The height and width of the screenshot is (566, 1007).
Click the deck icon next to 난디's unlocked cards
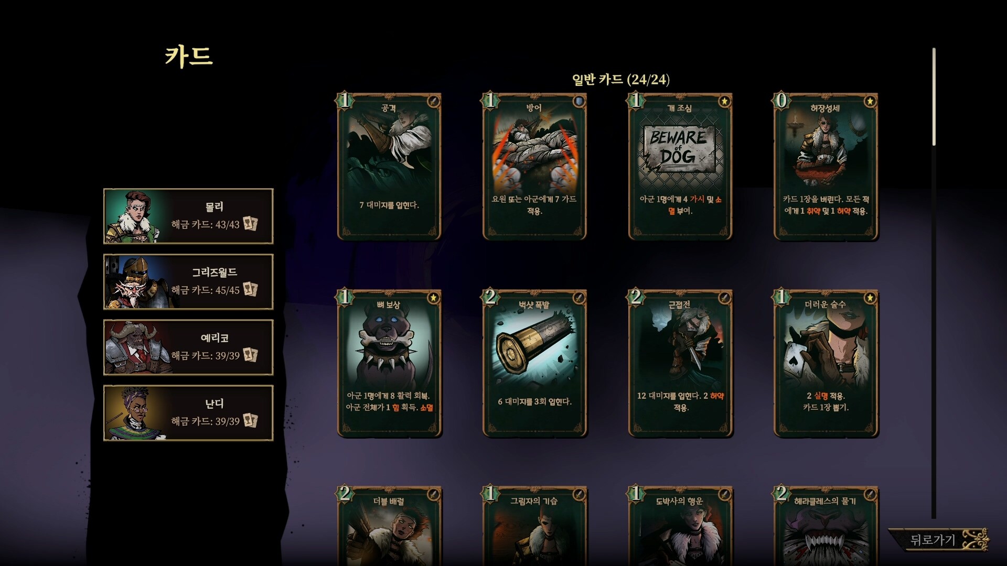251,421
